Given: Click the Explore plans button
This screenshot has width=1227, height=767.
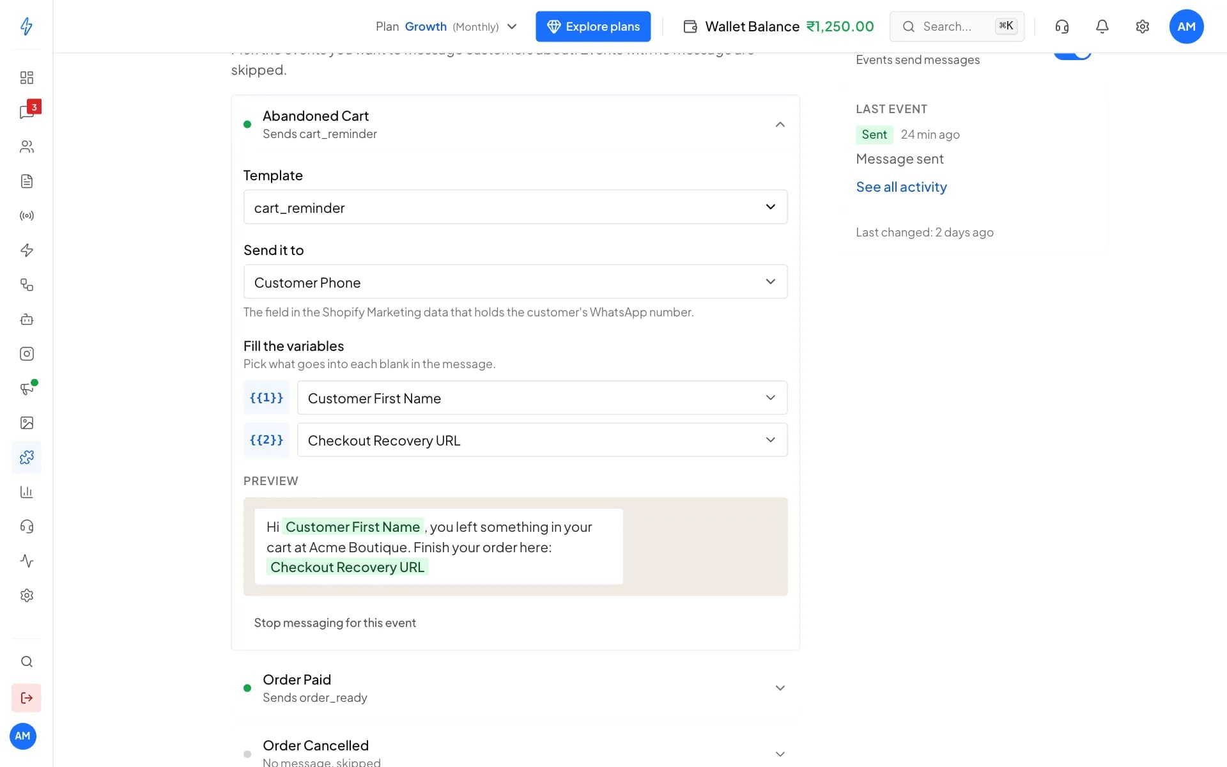Looking at the screenshot, I should [x=593, y=26].
